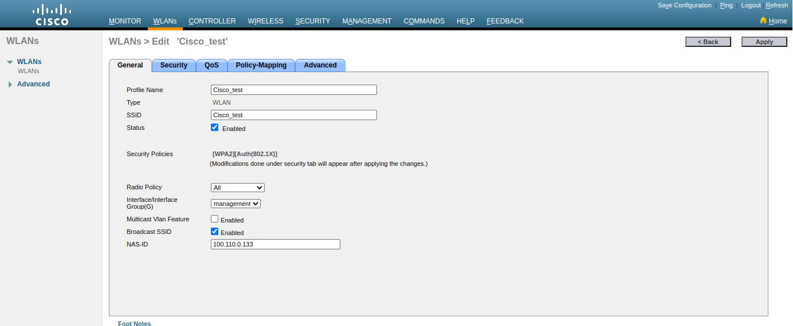Enable the Multicast Vlan Feature checkbox

tap(215, 219)
